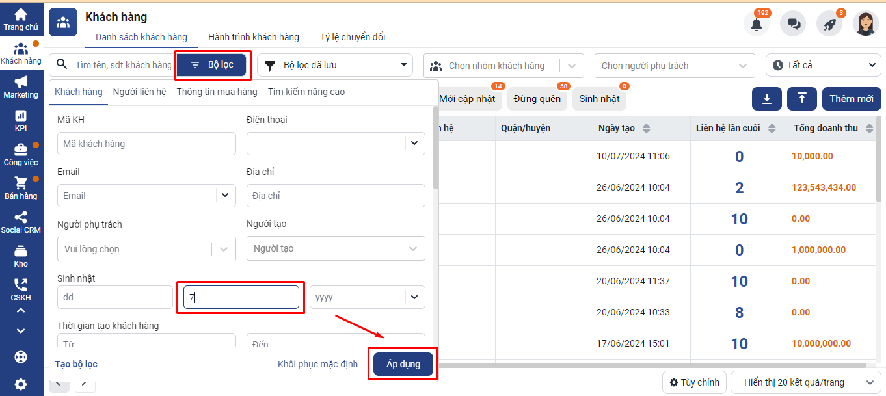Open KPI from the sidebar

[21, 120]
